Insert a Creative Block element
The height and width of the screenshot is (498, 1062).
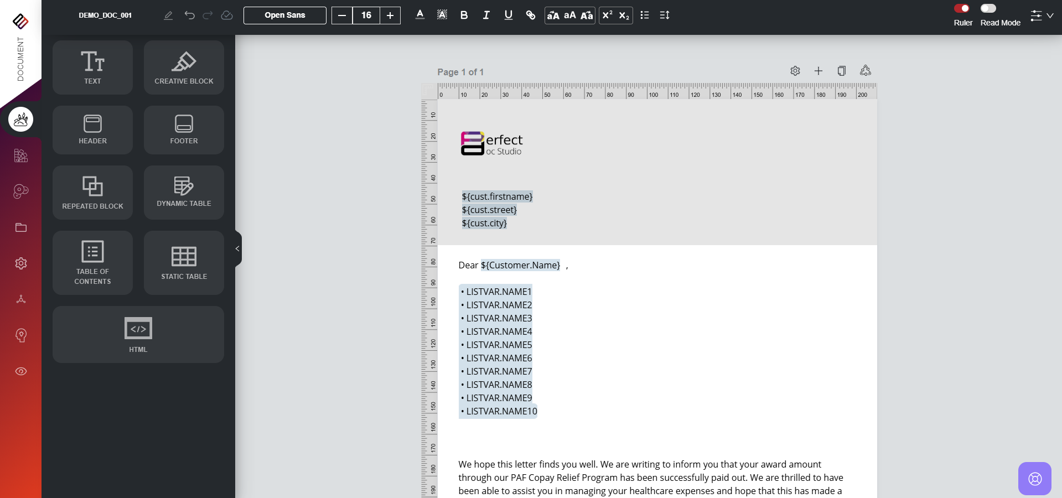[184, 68]
